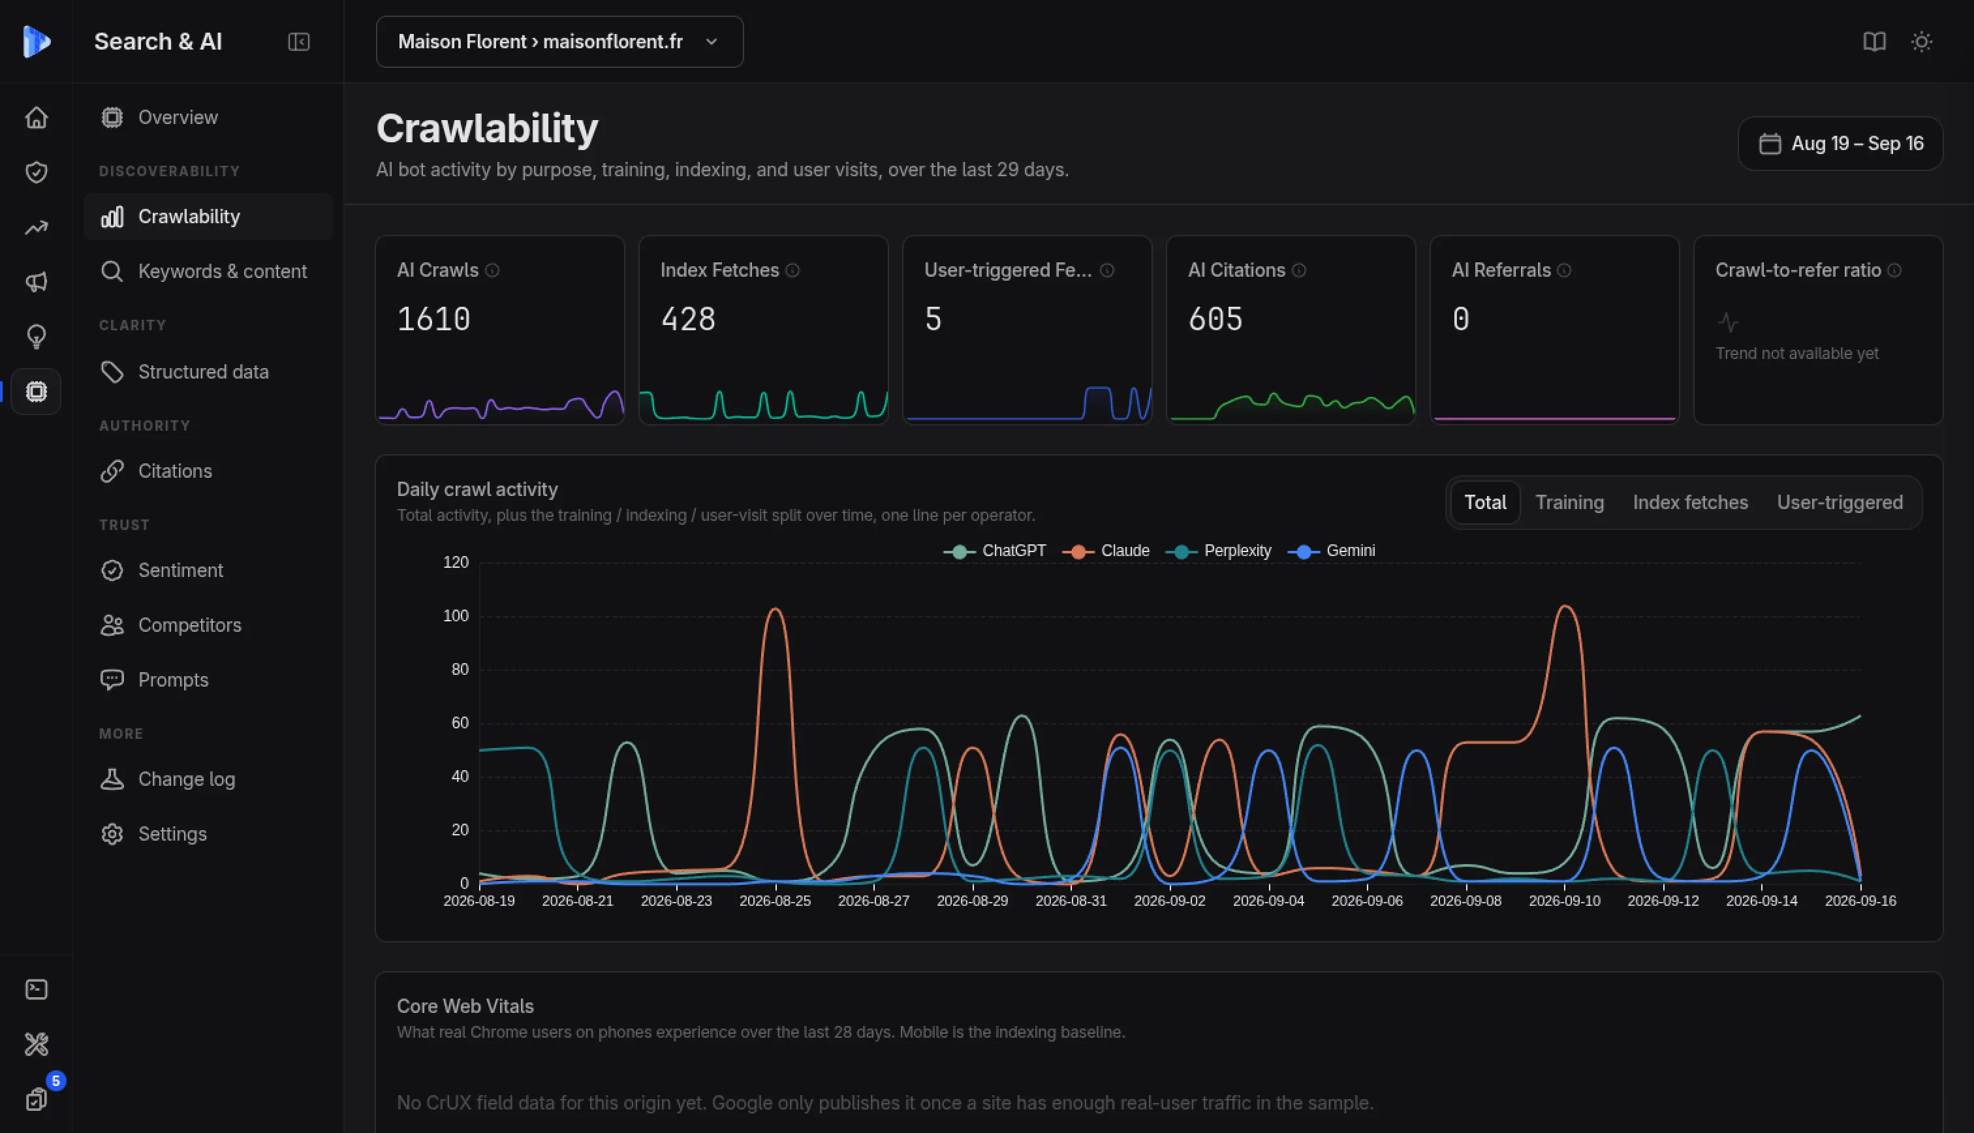
Task: Open Competitors in the sidebar
Action: [208, 625]
